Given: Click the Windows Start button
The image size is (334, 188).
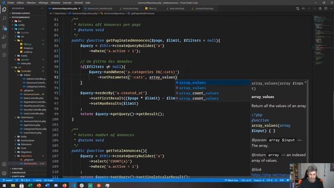Looking at the screenshot, I should pos(4,186).
